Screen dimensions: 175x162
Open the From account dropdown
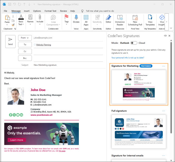[25, 38]
